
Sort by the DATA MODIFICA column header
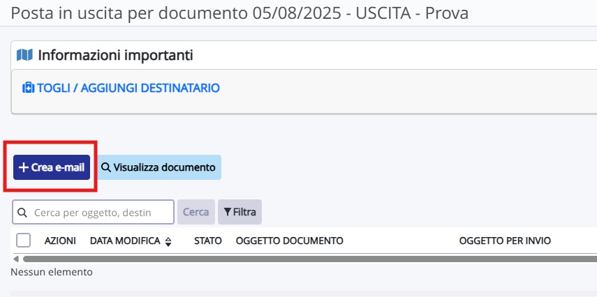(x=125, y=241)
